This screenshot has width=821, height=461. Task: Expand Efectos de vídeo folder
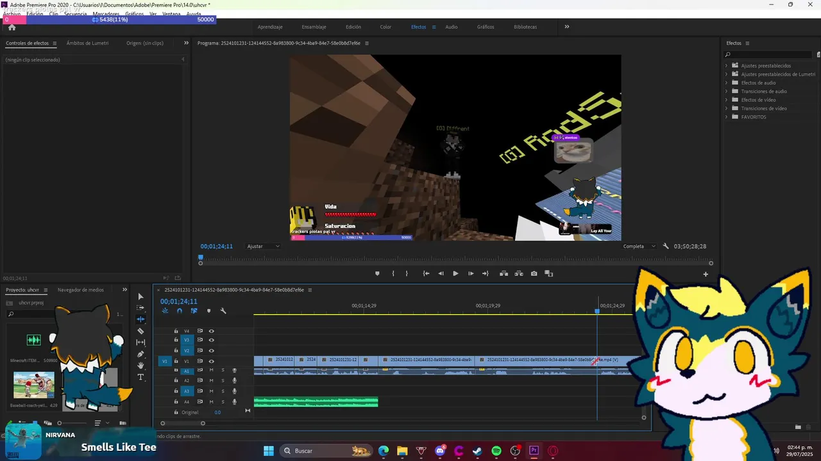coord(727,100)
